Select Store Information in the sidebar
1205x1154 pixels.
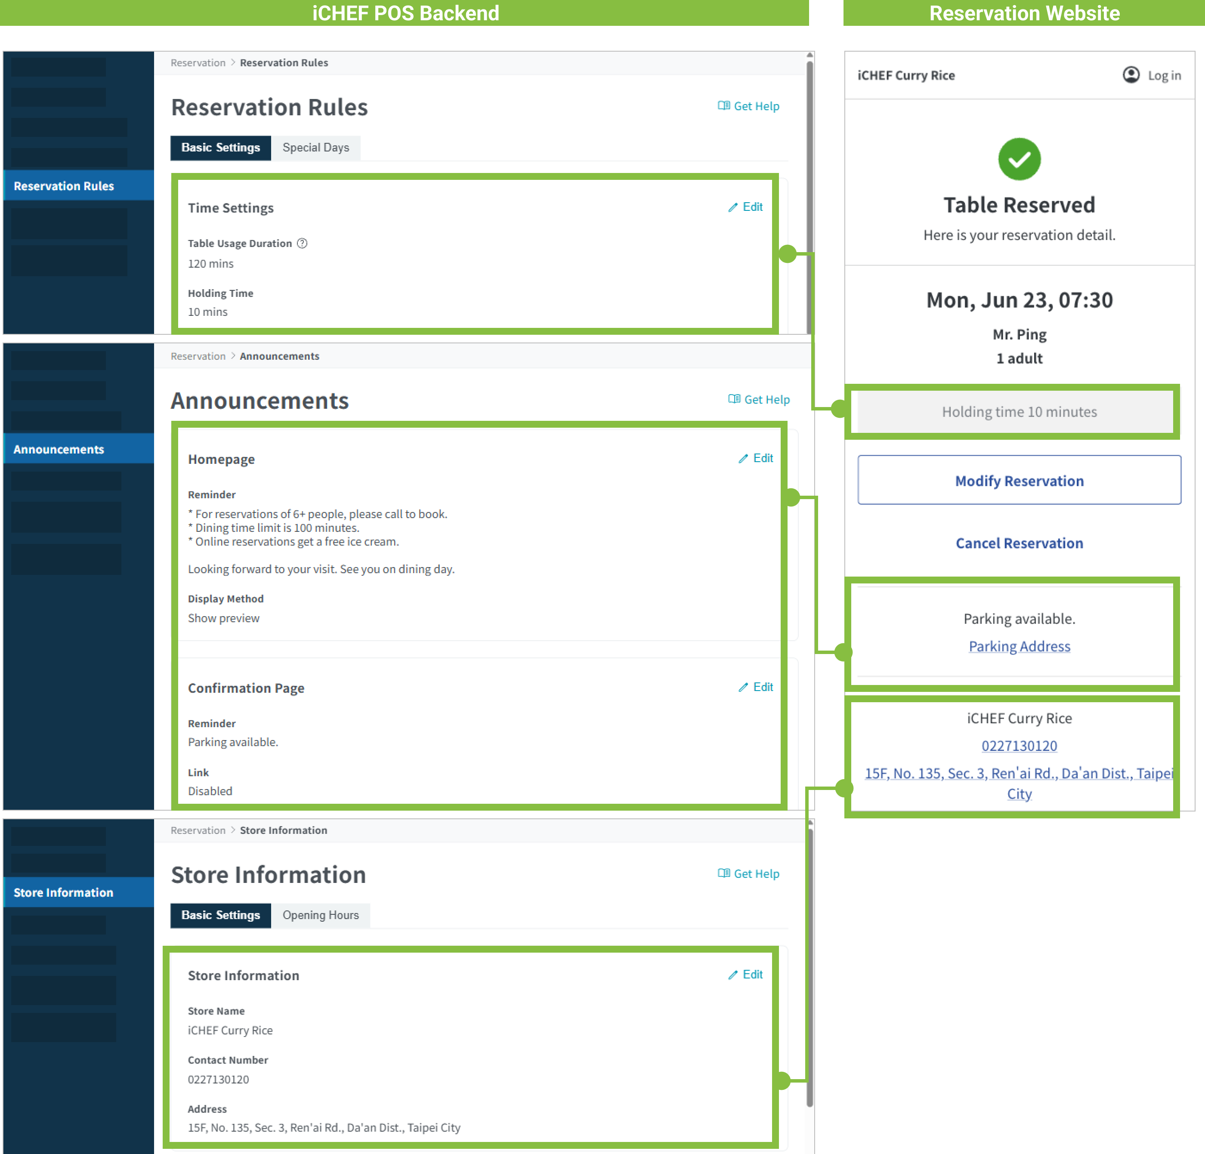coord(63,892)
